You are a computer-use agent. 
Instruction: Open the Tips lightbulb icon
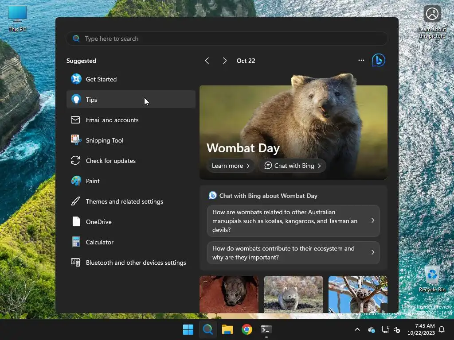point(76,100)
